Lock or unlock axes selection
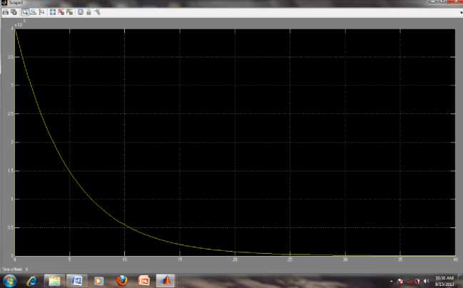This screenshot has height=288, width=463. [x=88, y=12]
